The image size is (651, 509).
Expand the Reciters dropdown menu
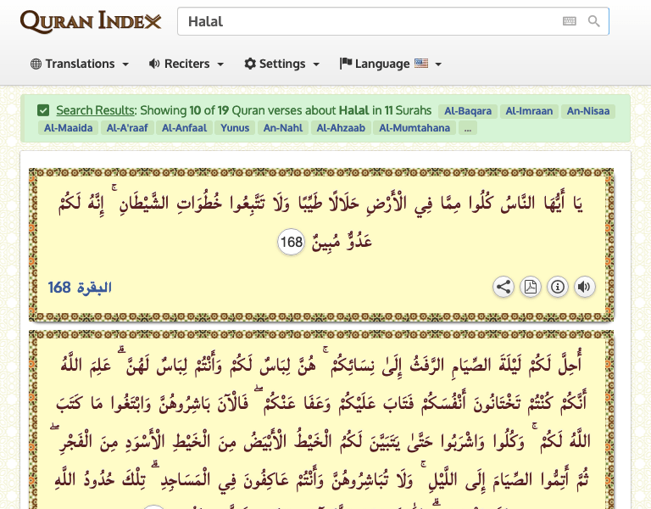[186, 64]
